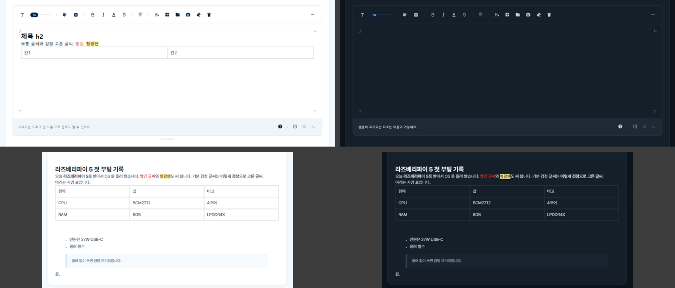Viewport: 675px width, 288px height.
Task: Select the eraser icon in the light editor toolbar
Action: click(x=198, y=15)
